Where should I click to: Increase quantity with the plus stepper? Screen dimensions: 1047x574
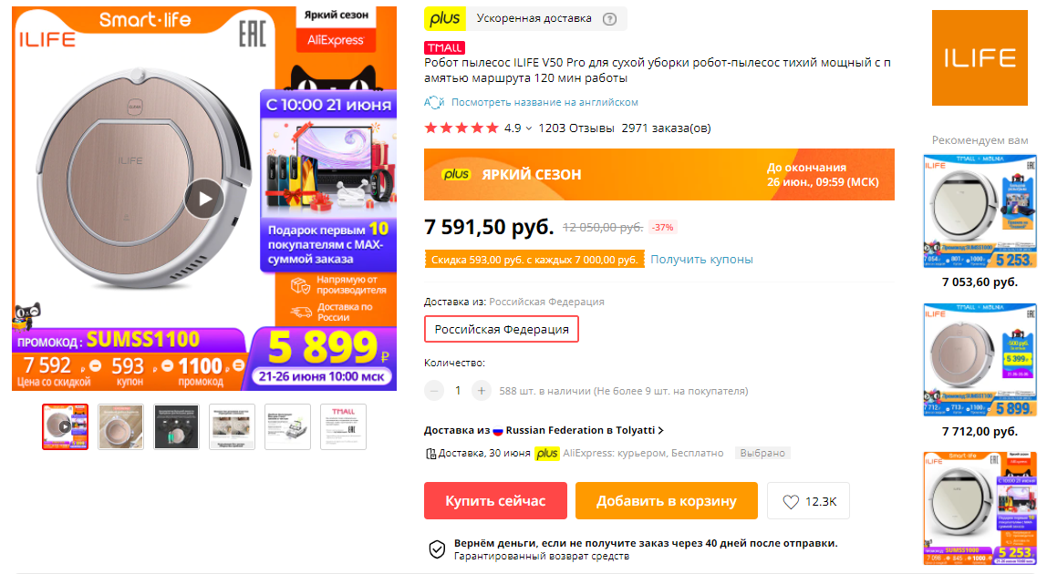[x=481, y=391]
